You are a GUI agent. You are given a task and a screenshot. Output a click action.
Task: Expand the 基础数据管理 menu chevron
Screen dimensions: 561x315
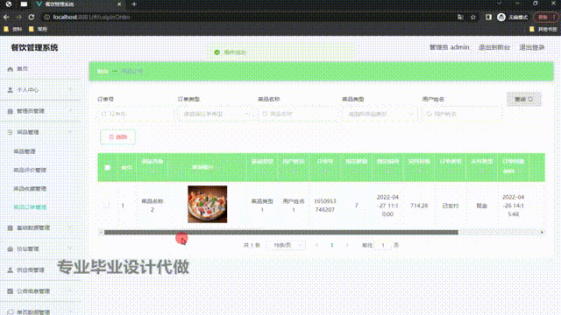click(x=70, y=227)
